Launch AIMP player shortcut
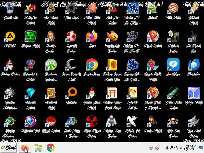This screenshot has height=153, width=204. click(10, 36)
